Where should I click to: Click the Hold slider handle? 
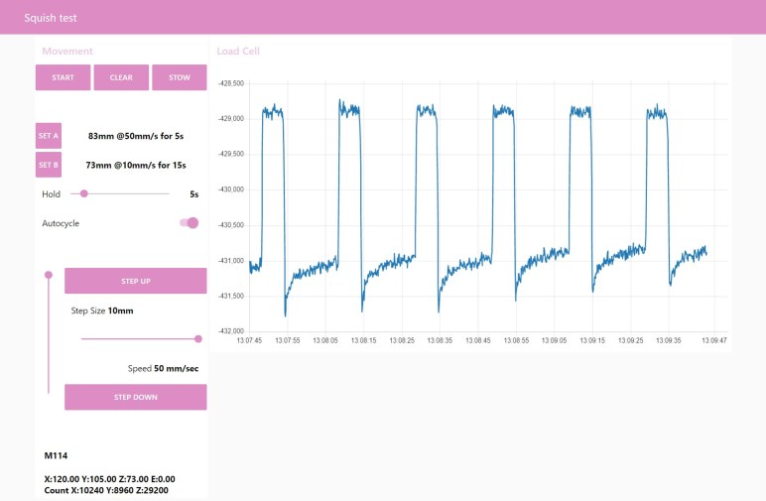tap(84, 193)
